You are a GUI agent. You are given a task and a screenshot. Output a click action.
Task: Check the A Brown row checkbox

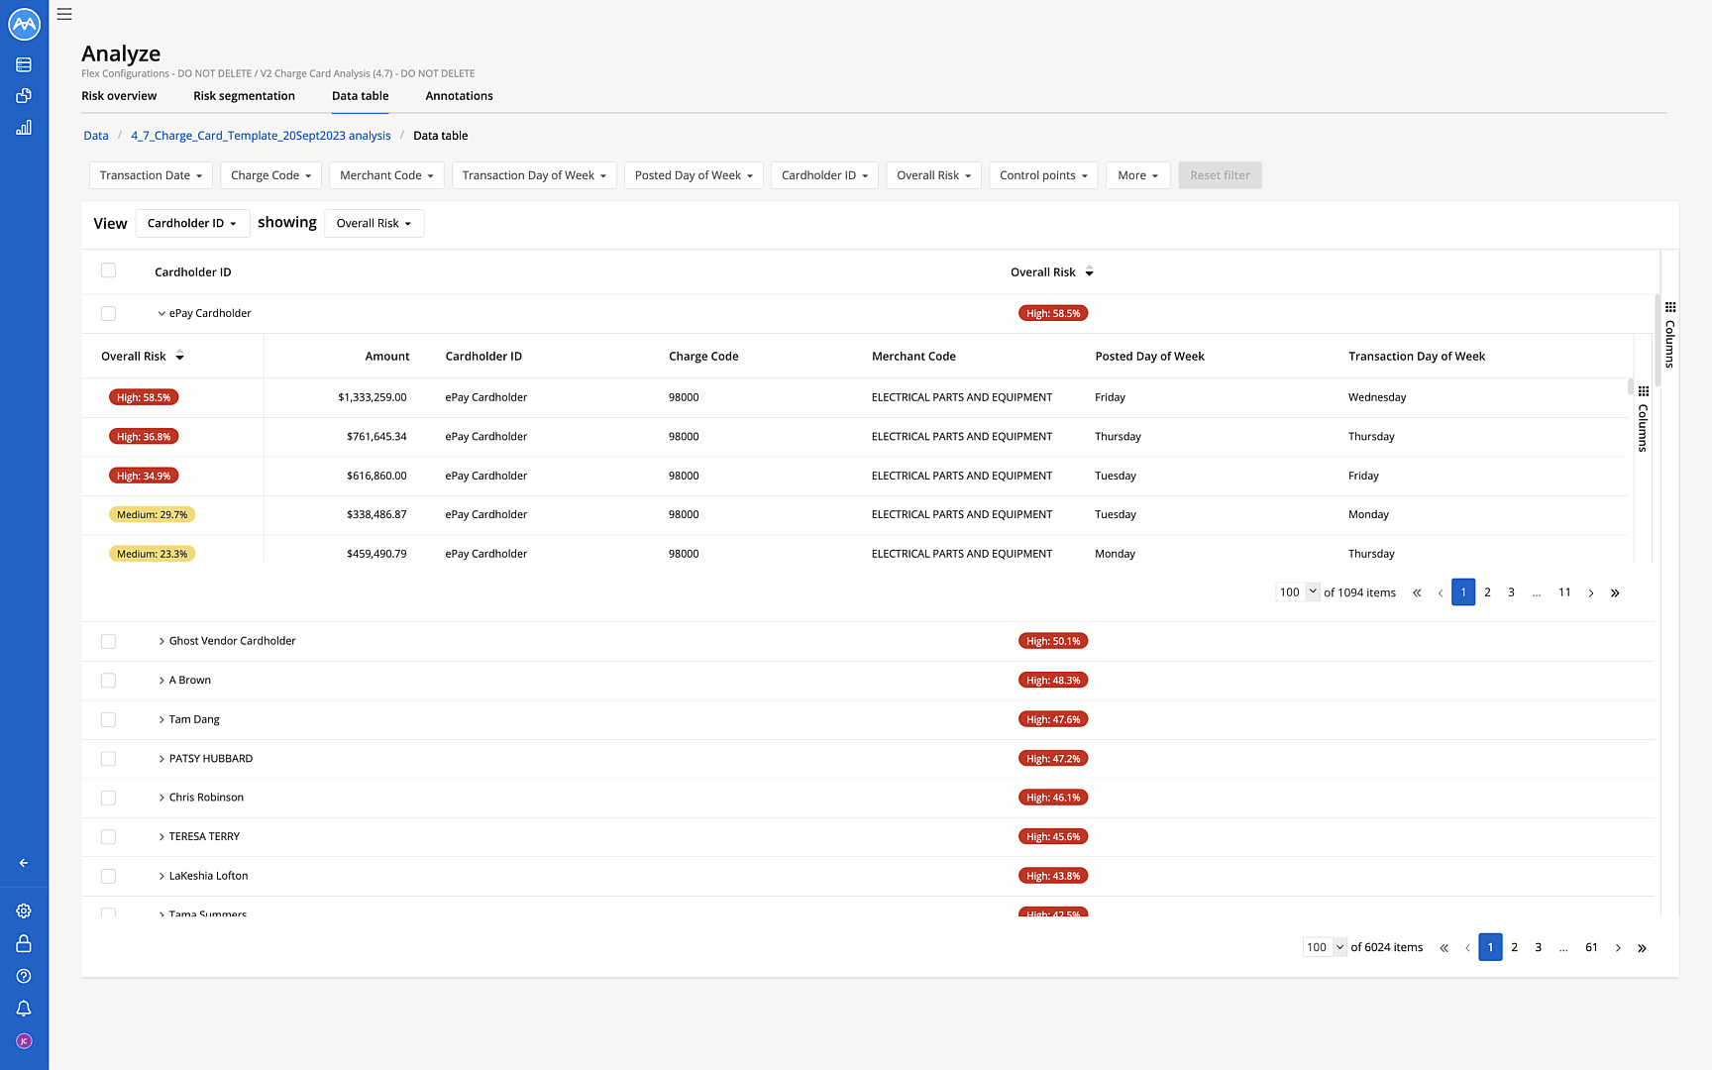[108, 681]
